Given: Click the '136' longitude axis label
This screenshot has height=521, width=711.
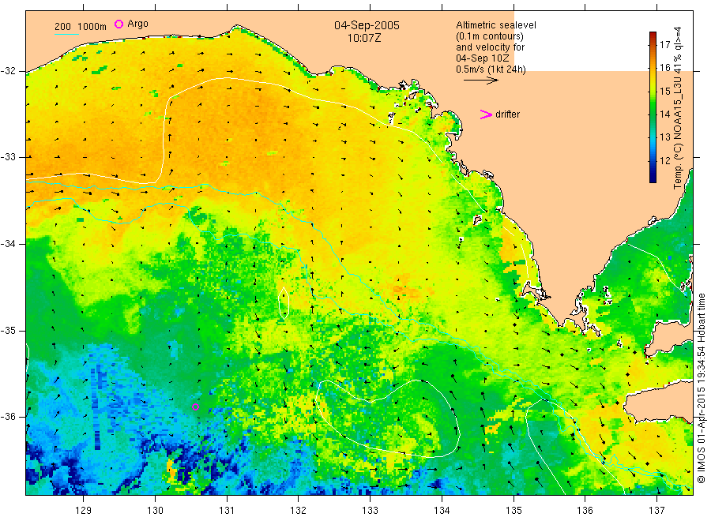Looking at the screenshot, I should 585,511.
